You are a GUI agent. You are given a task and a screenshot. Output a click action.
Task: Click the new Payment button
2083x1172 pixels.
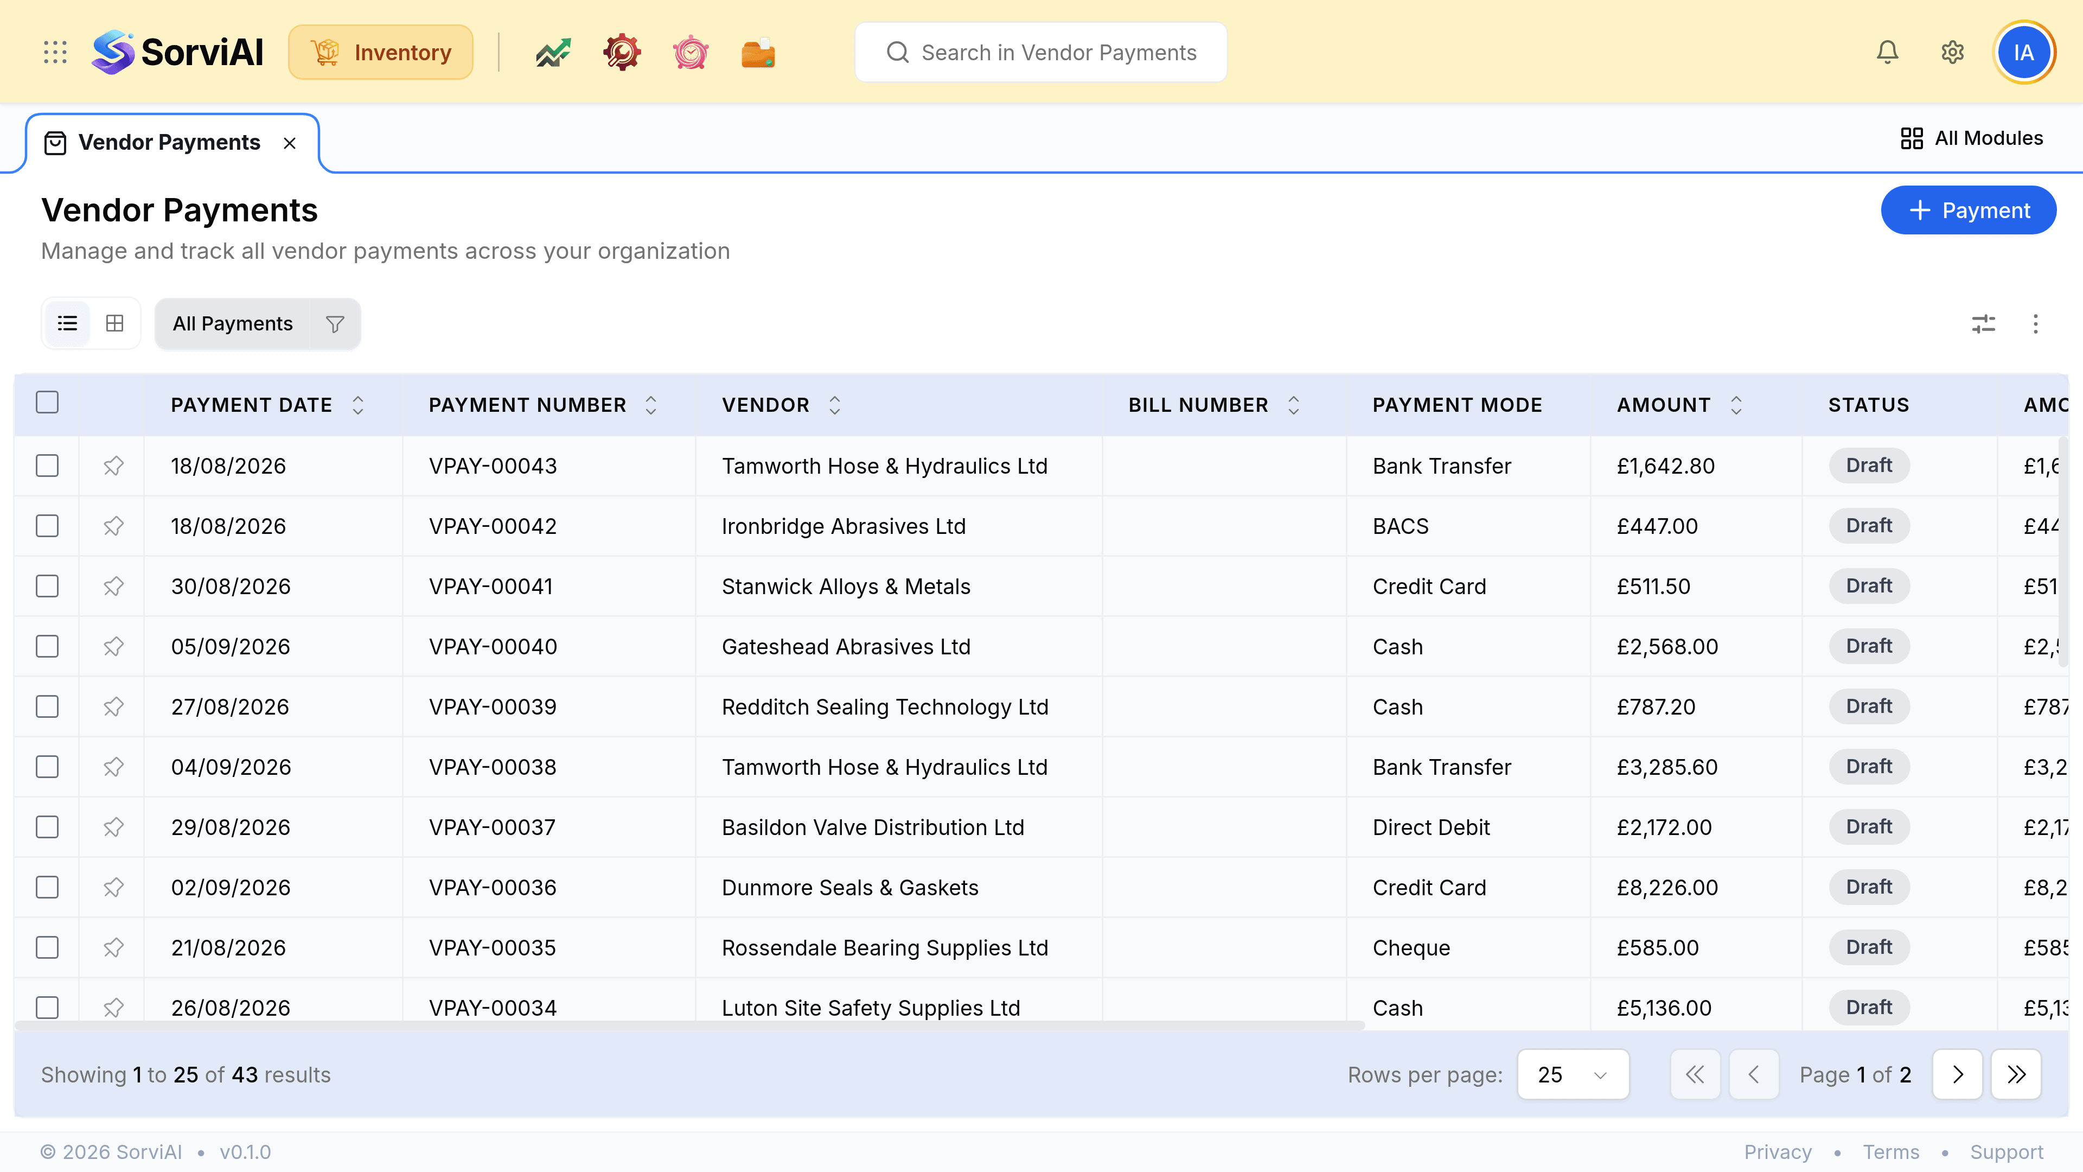click(x=1968, y=211)
